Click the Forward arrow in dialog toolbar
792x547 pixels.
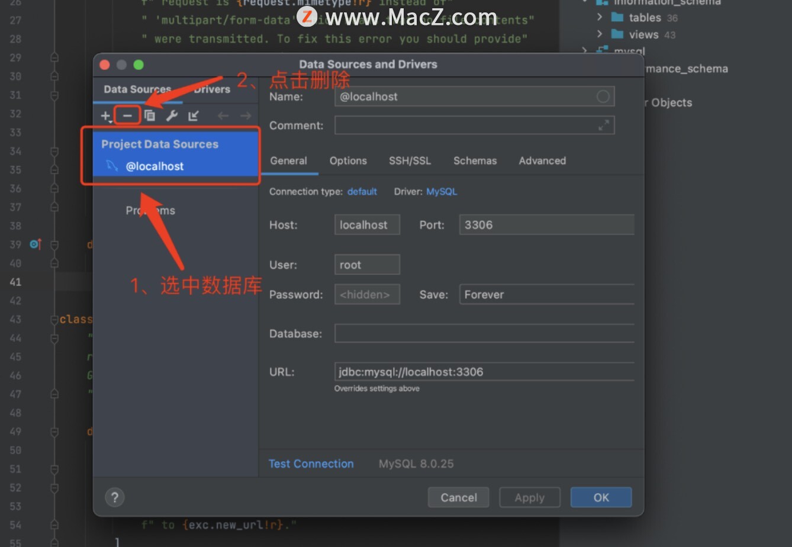[x=246, y=116]
